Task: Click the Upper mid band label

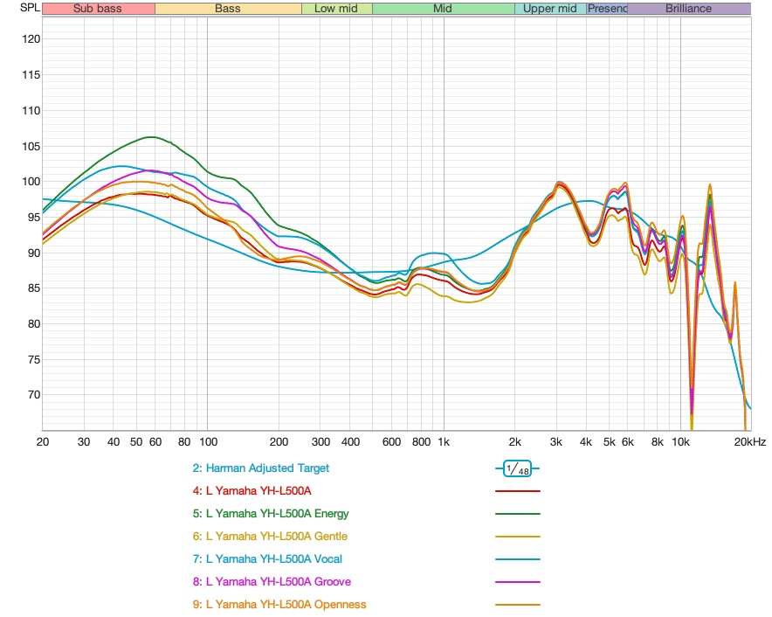Action: pyautogui.click(x=550, y=9)
